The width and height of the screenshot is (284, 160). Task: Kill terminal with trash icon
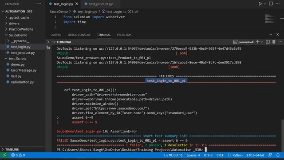tap(274, 42)
